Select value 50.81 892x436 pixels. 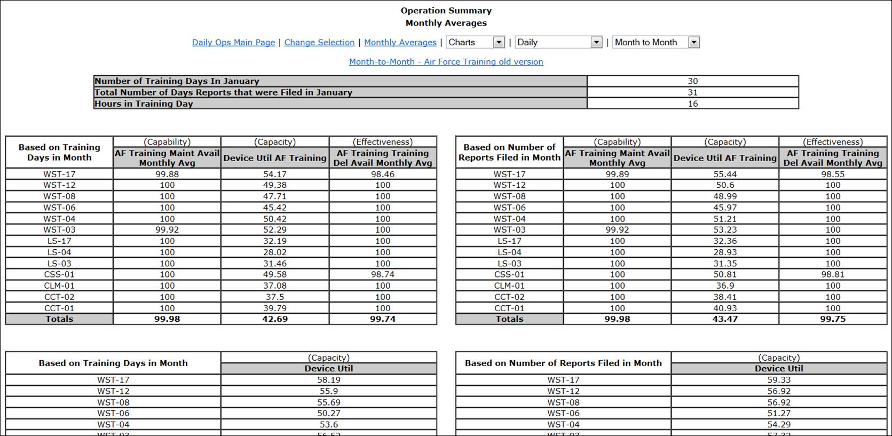point(725,274)
